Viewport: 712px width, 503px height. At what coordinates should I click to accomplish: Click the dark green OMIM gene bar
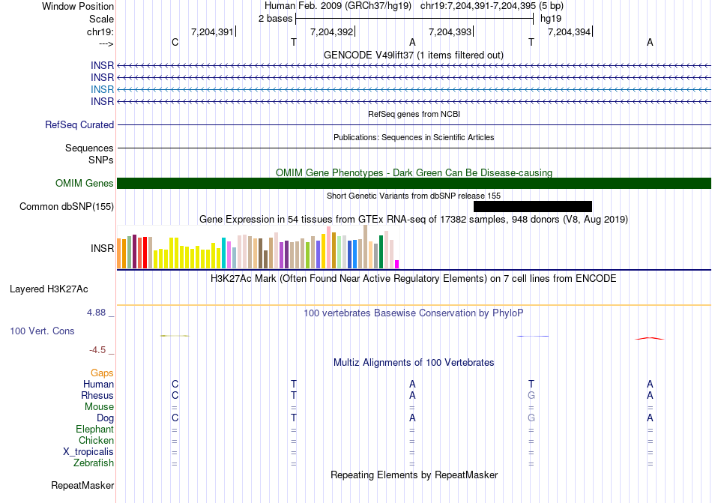414,183
